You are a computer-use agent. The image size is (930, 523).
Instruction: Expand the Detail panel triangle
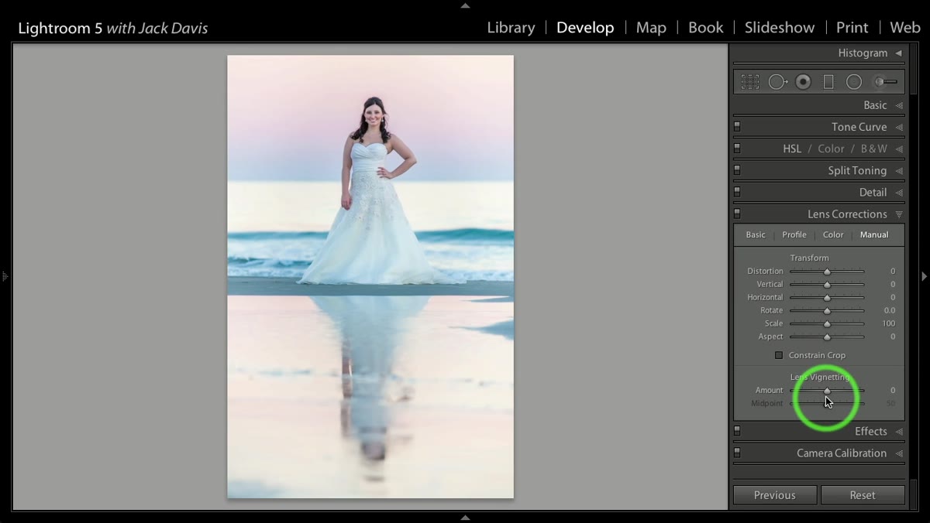point(899,193)
